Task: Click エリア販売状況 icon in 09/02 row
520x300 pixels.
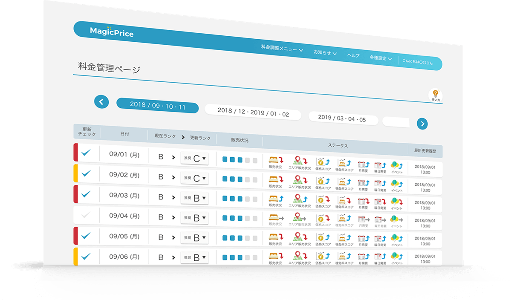Action: [x=299, y=180]
